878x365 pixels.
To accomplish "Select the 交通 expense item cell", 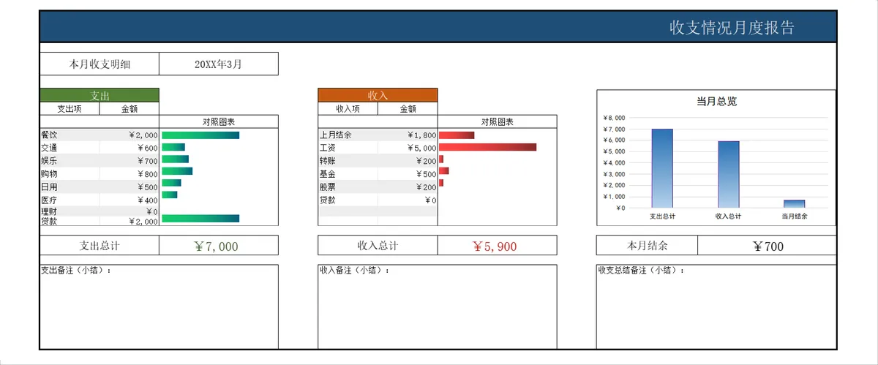I will point(70,148).
